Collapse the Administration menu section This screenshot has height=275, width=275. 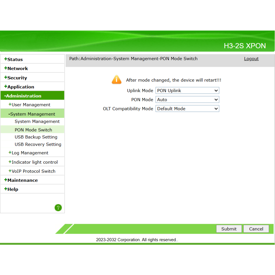(x=23, y=96)
